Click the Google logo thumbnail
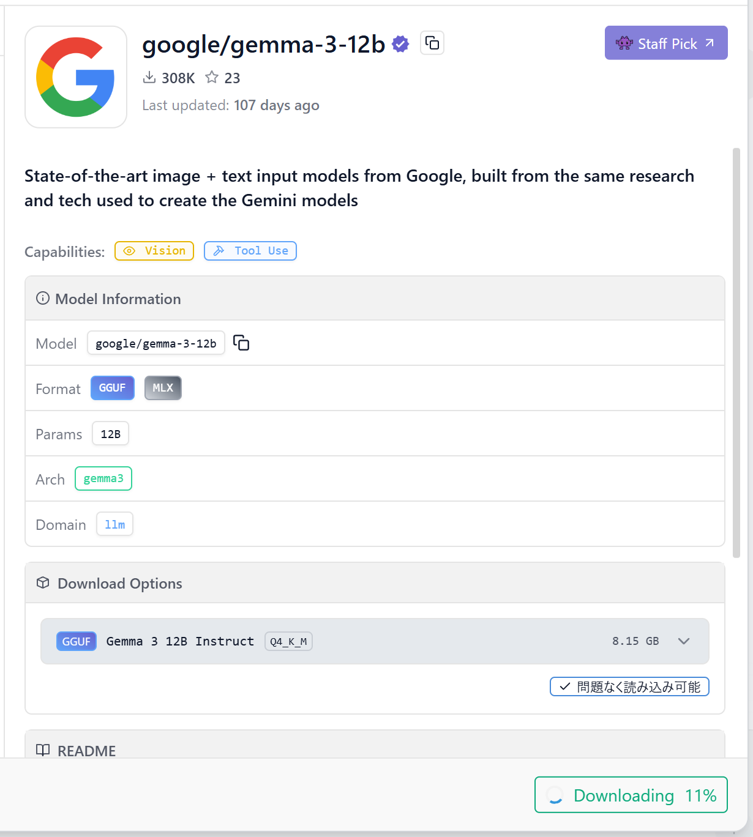This screenshot has height=837, width=753. pos(76,77)
